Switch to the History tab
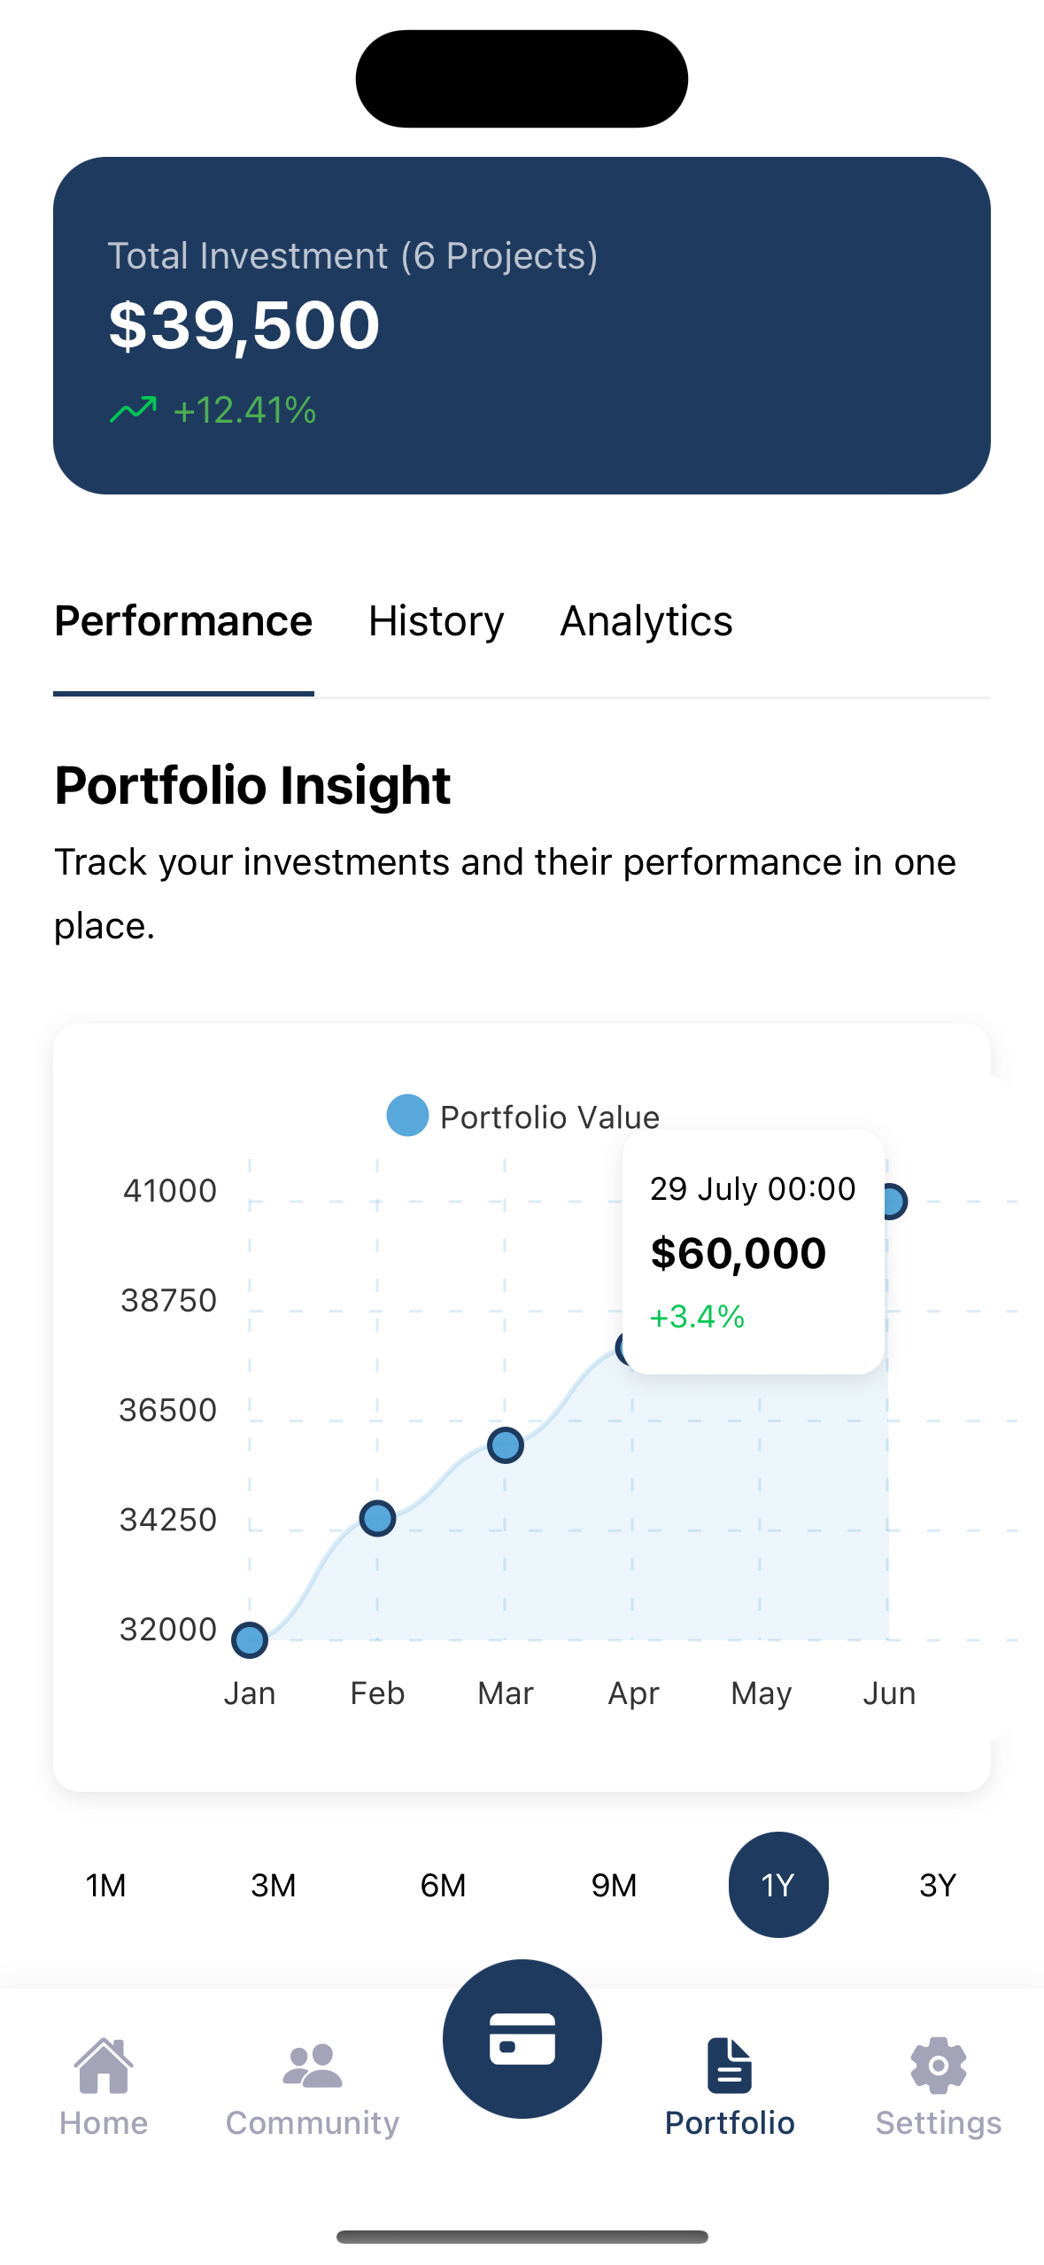This screenshot has height=2265, width=1044. (x=436, y=621)
